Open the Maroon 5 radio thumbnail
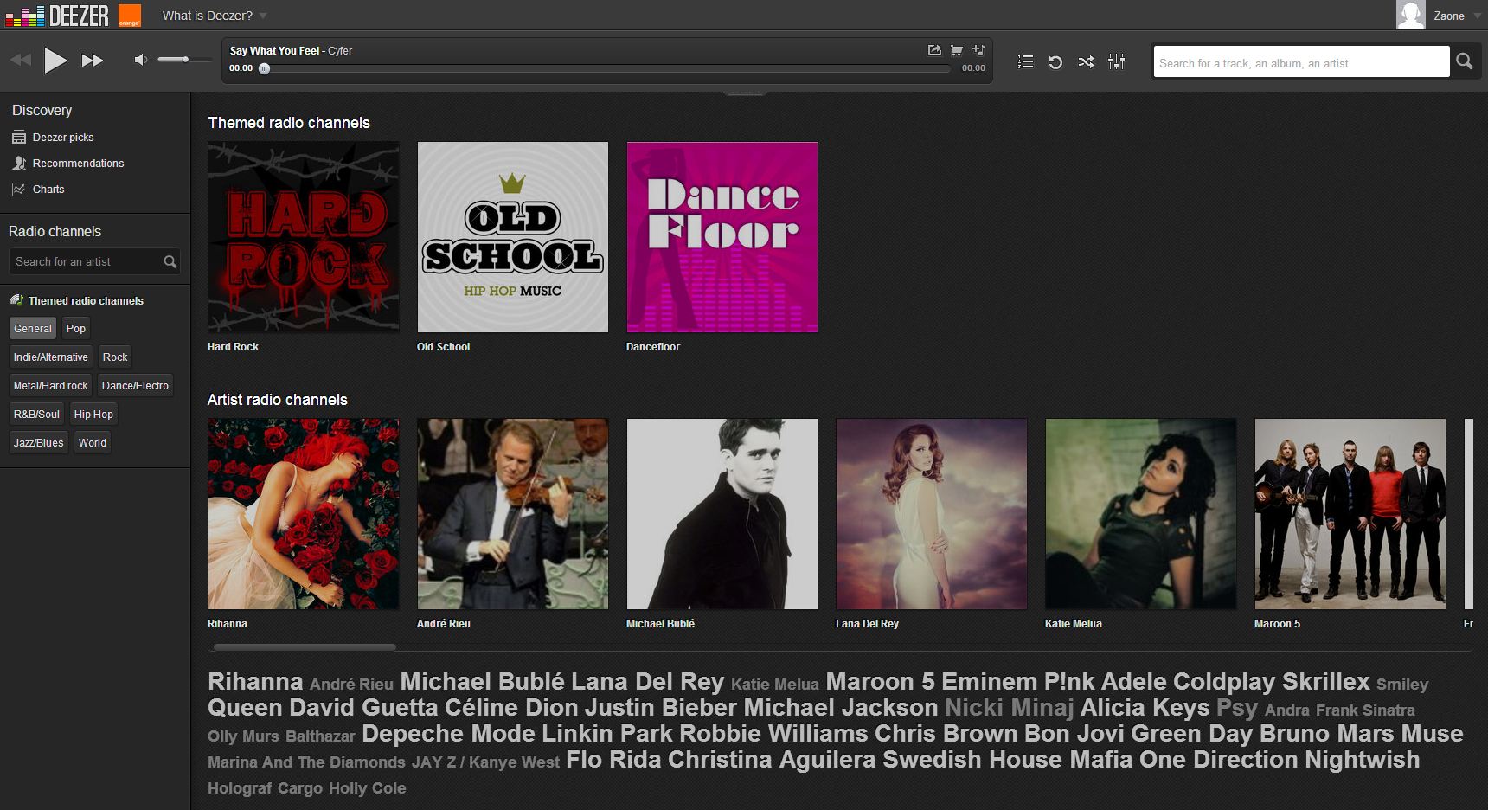Image resolution: width=1488 pixels, height=810 pixels. [1350, 514]
